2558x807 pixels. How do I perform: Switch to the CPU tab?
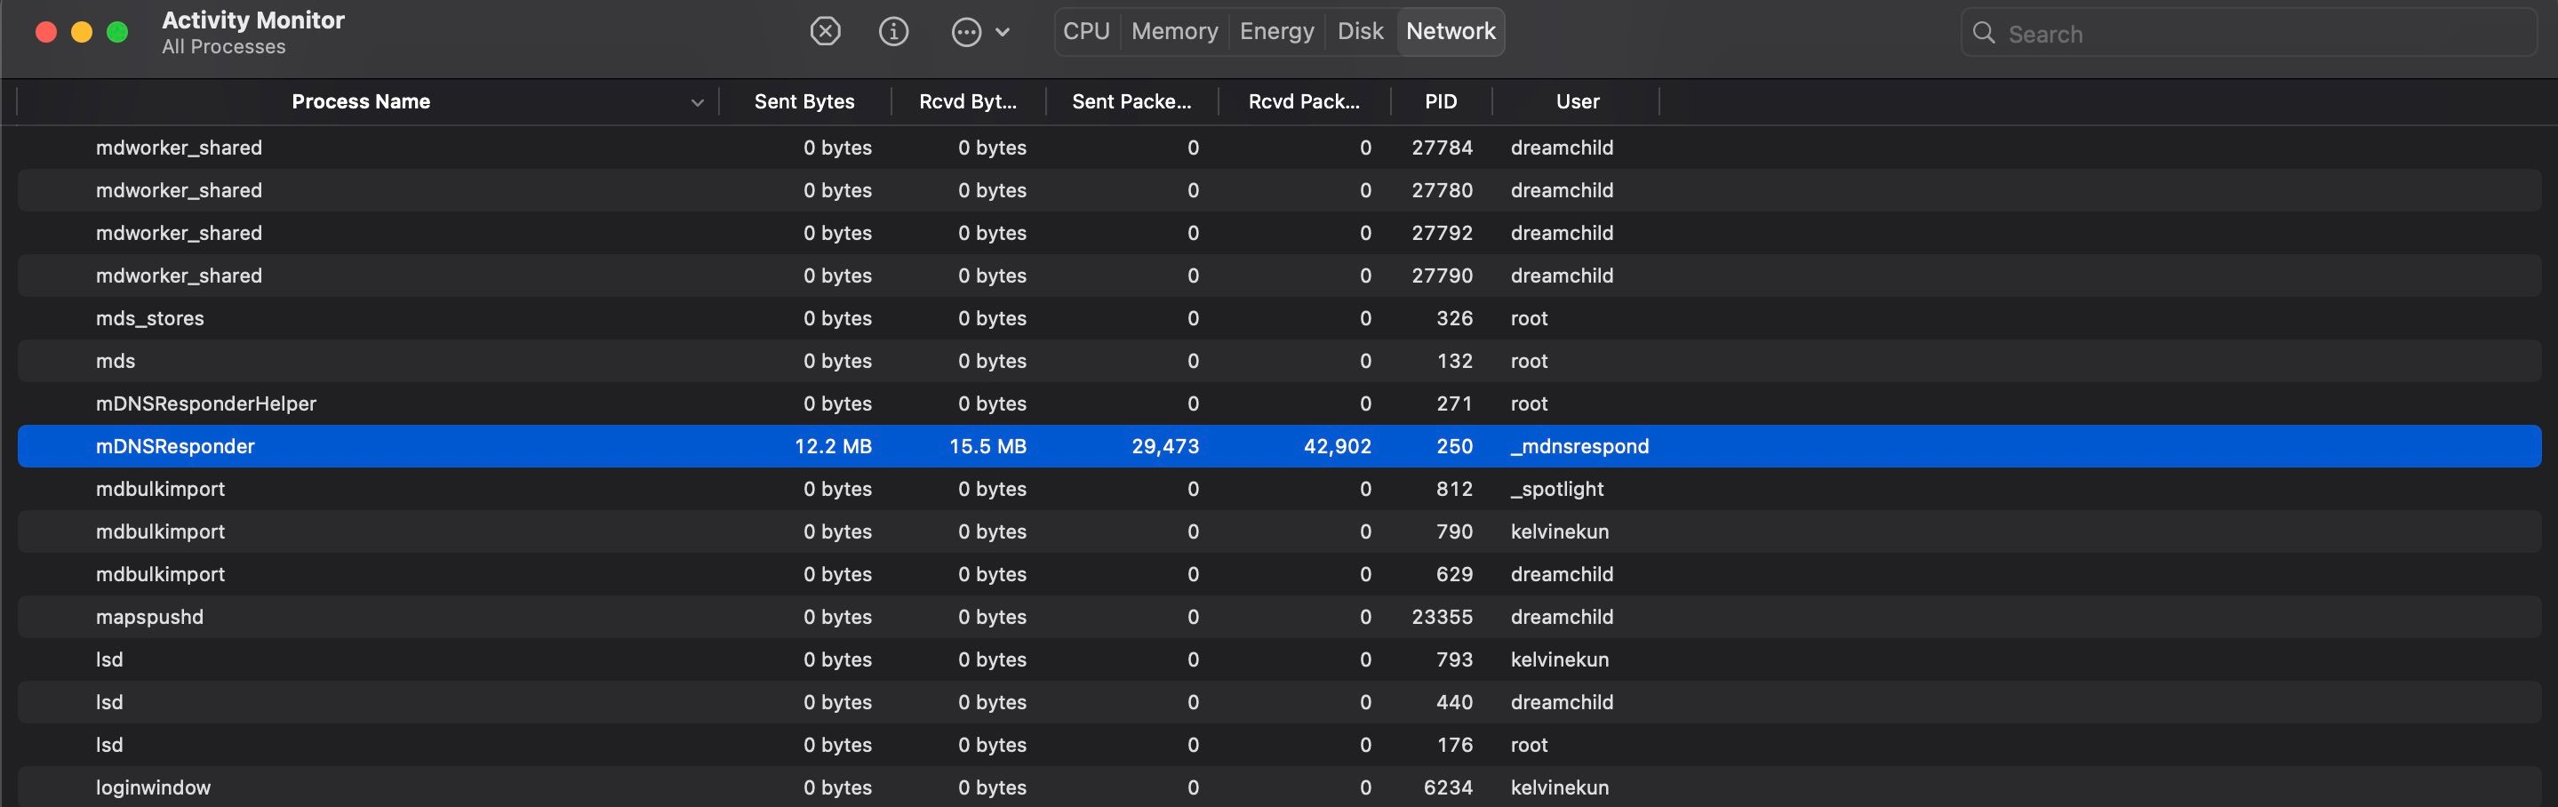tap(1085, 32)
